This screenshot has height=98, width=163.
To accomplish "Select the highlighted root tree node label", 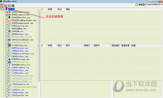I will click(11, 9).
